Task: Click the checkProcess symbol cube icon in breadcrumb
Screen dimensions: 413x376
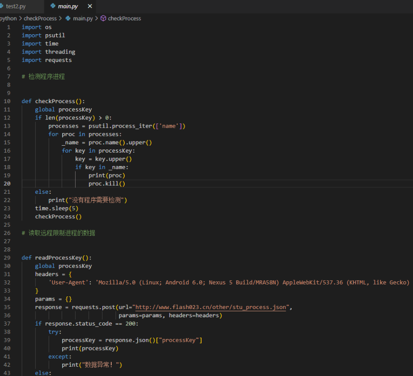Action: (x=103, y=18)
